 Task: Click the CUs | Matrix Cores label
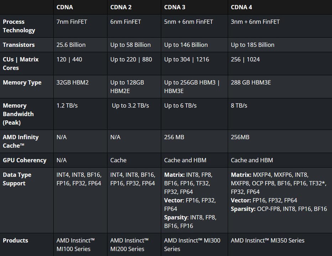[21, 64]
